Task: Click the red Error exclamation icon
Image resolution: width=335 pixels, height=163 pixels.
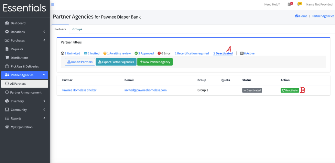Action: tap(159, 53)
